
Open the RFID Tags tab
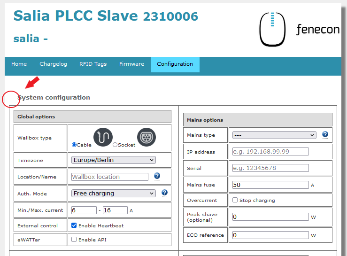point(93,64)
